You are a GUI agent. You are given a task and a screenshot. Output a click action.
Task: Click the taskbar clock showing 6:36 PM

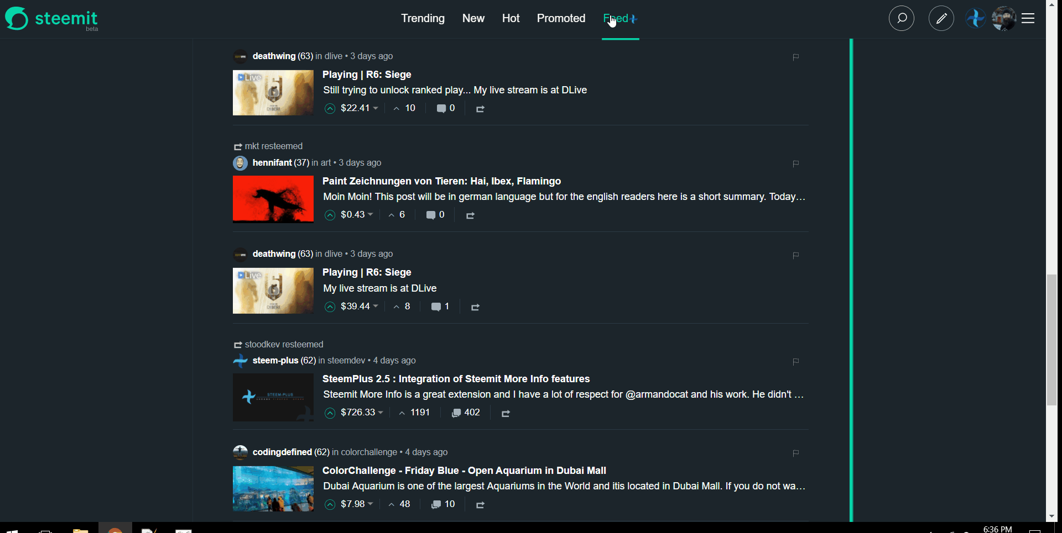point(997,529)
